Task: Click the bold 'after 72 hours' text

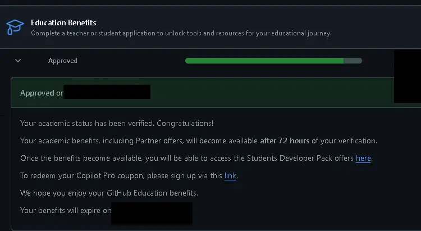Action: click(285, 141)
